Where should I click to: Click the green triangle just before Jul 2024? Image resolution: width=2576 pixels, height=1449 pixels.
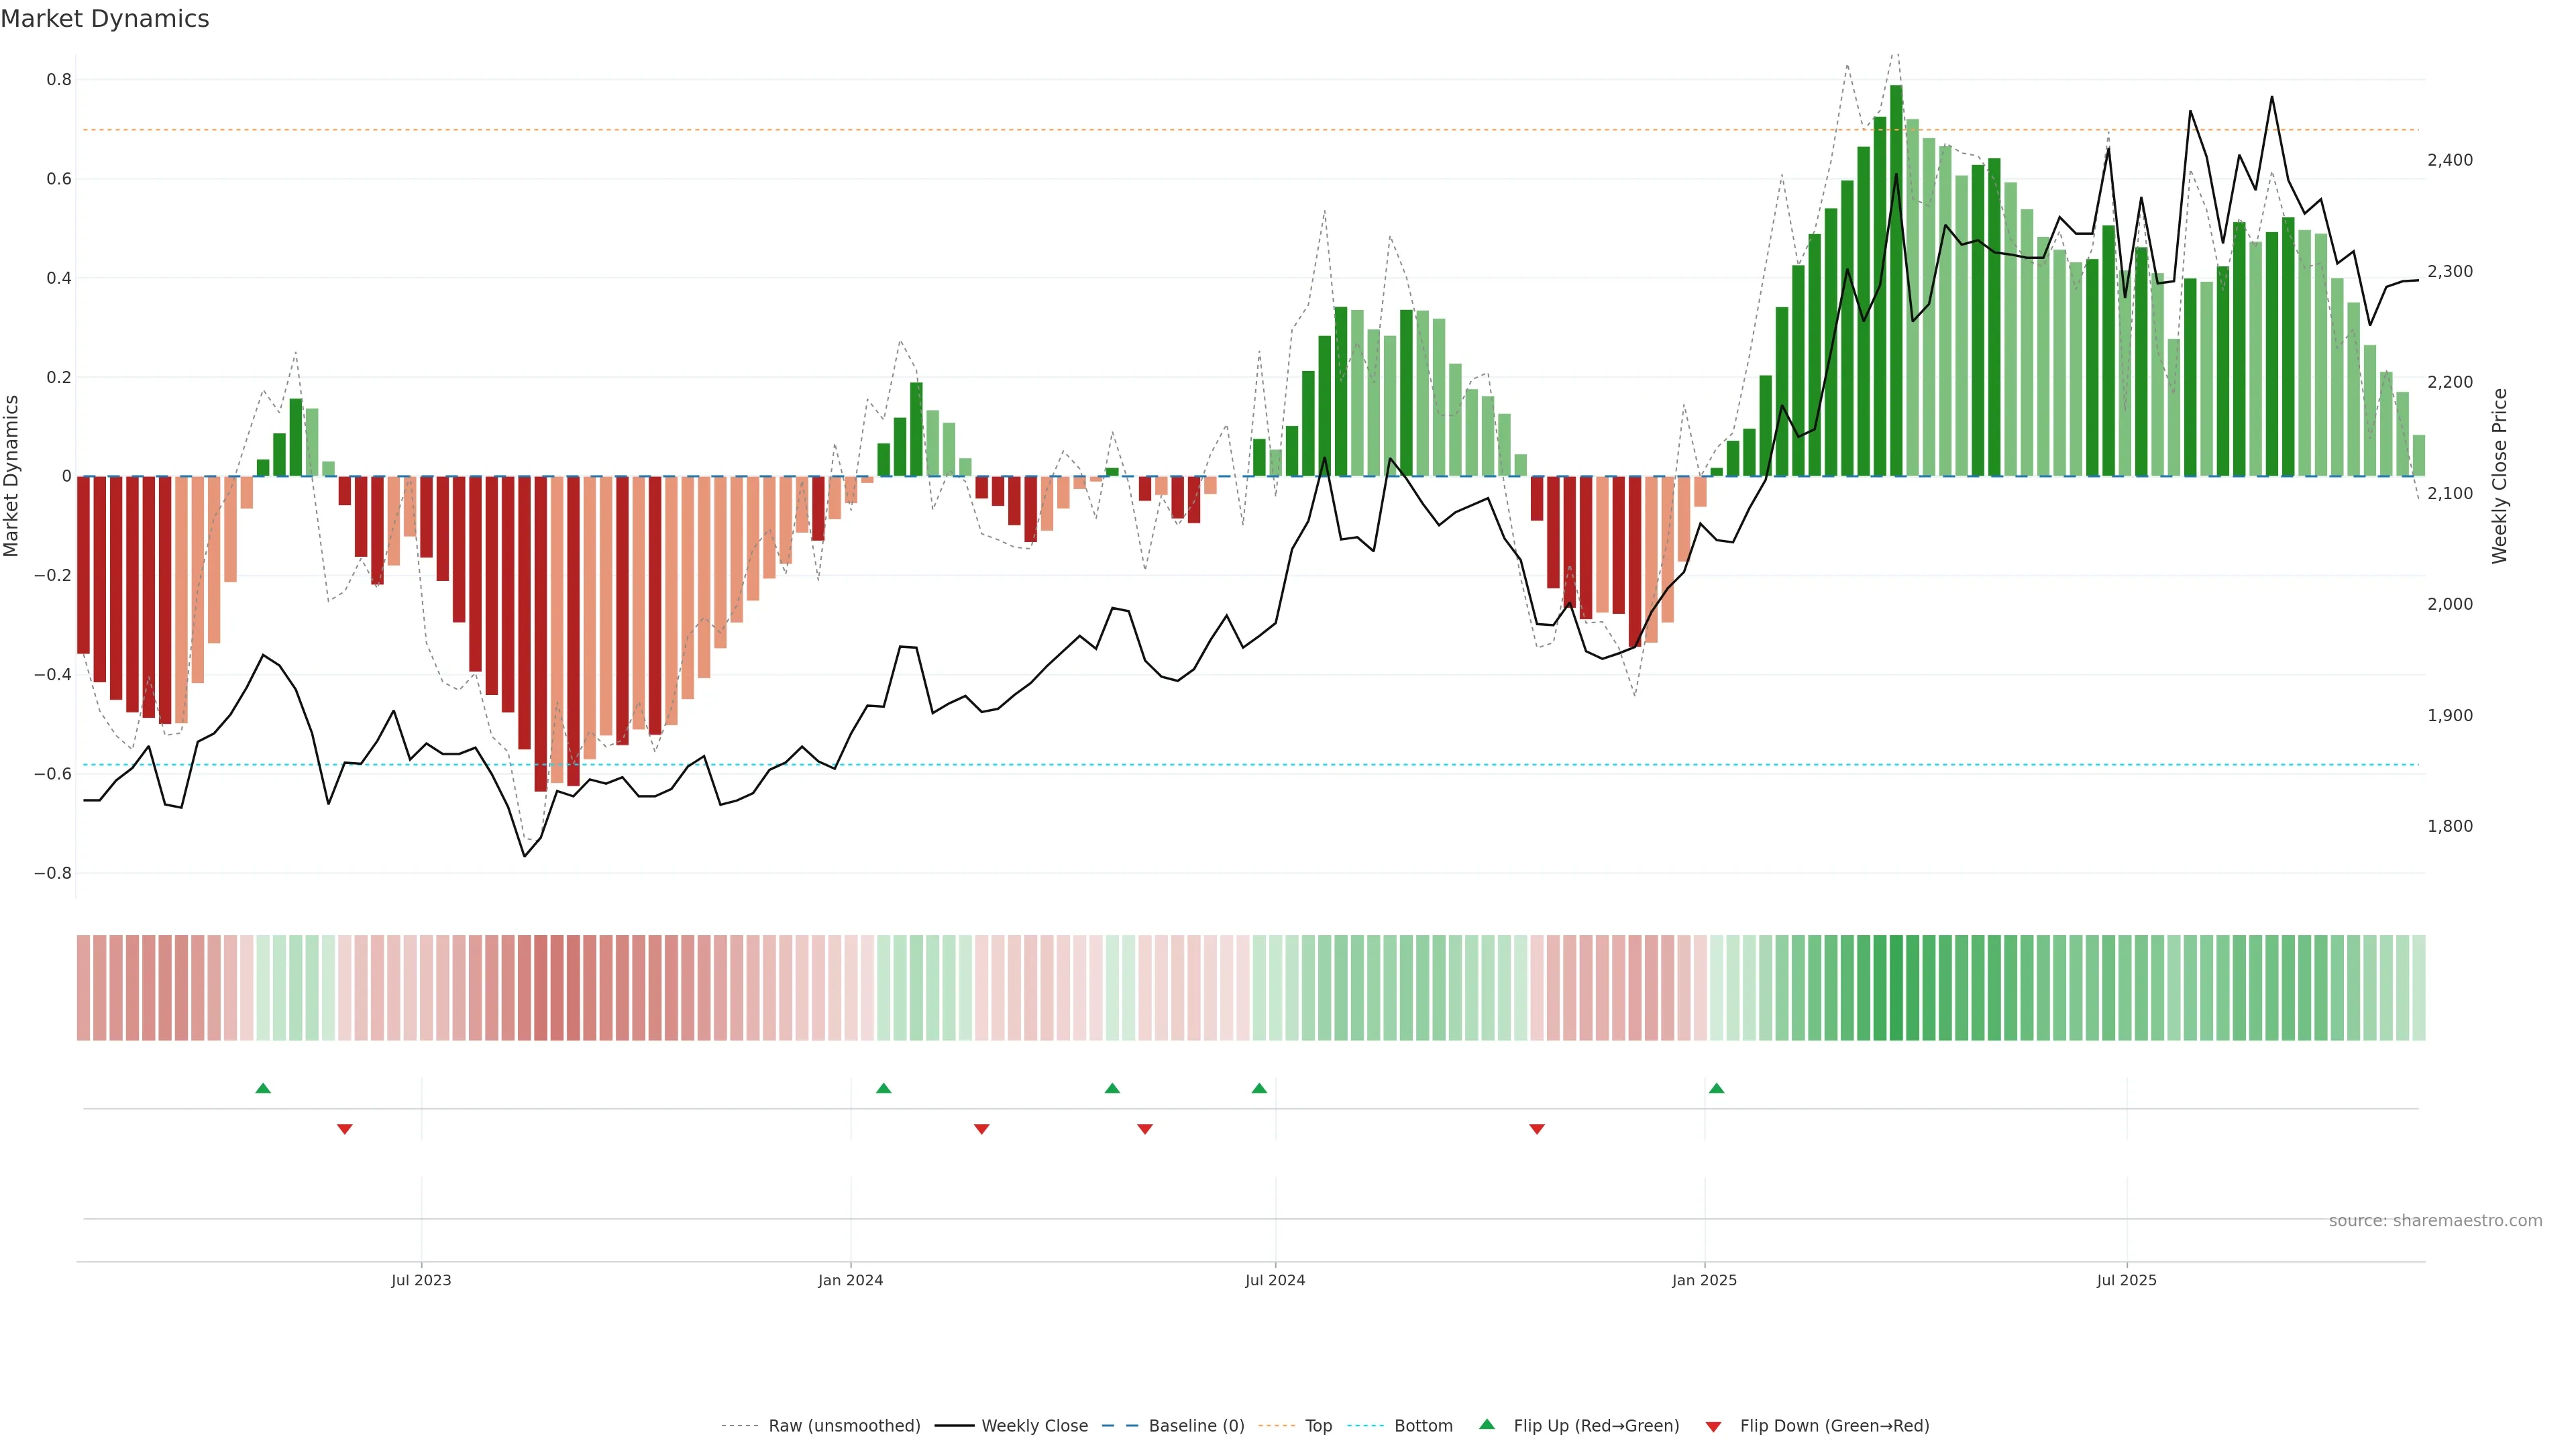[1259, 1088]
